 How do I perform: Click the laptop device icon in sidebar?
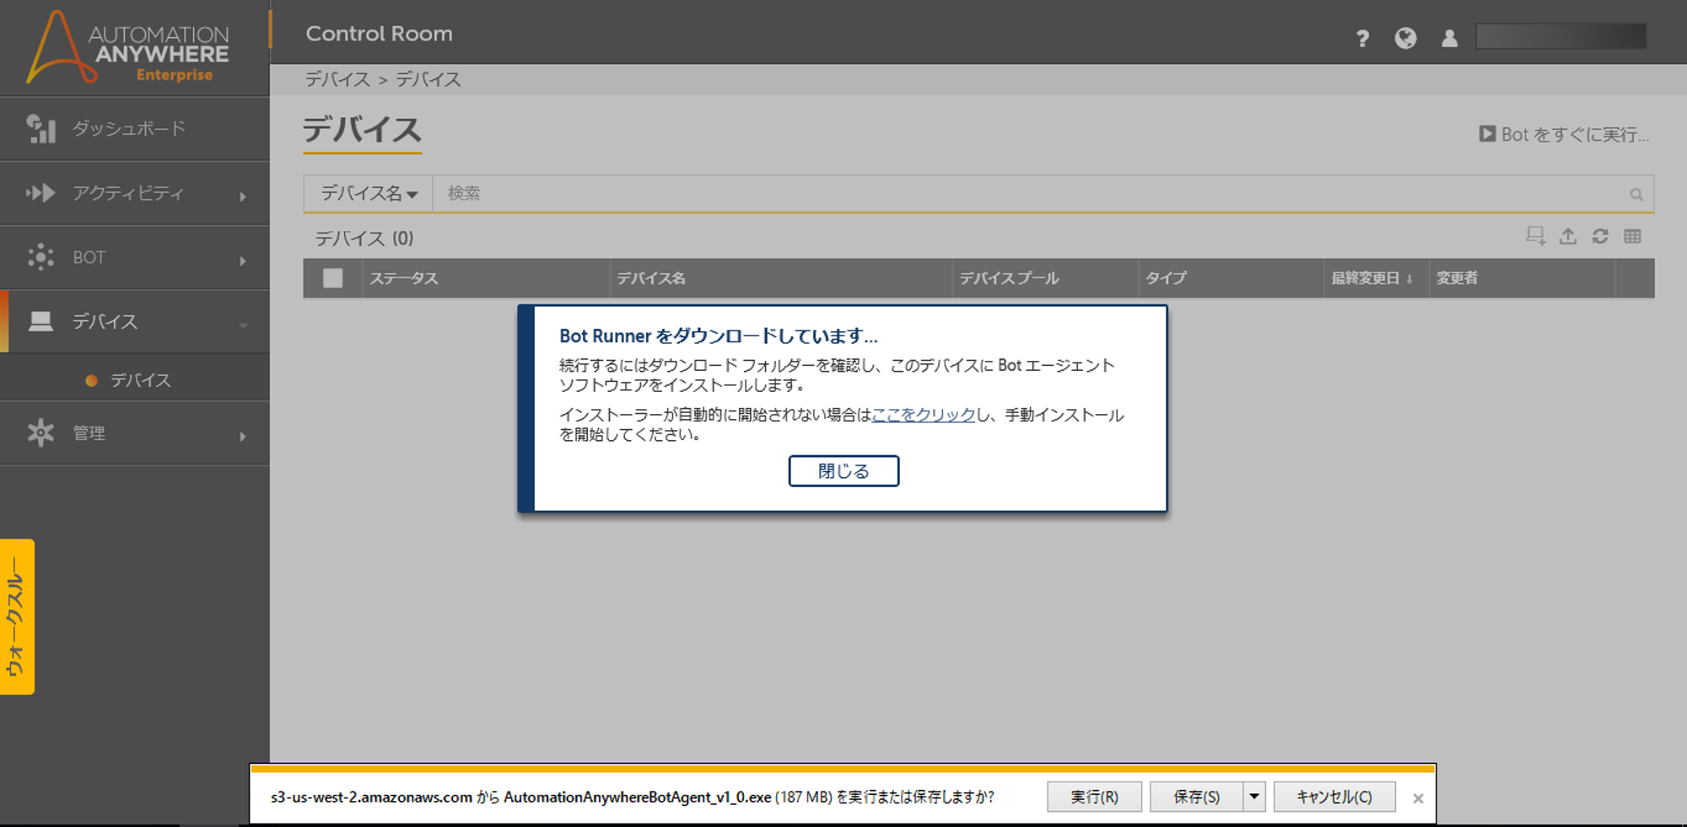tap(40, 321)
